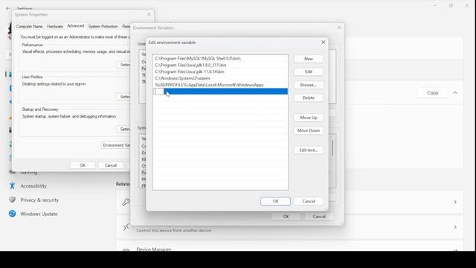Close the Edit environment variable dialog
The width and height of the screenshot is (476, 268).
click(x=323, y=42)
